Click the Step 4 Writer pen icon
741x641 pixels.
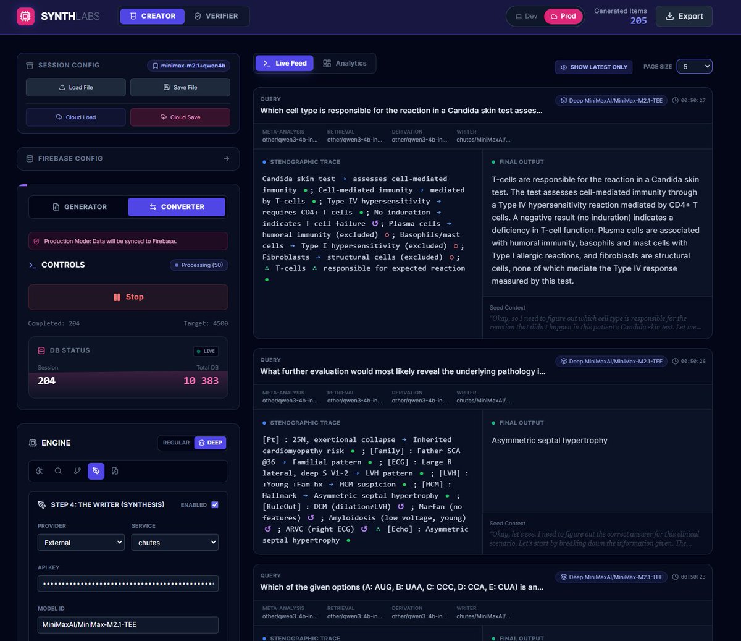click(x=42, y=505)
